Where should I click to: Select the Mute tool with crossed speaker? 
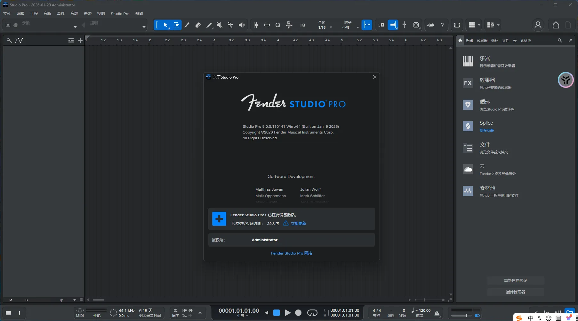220,25
